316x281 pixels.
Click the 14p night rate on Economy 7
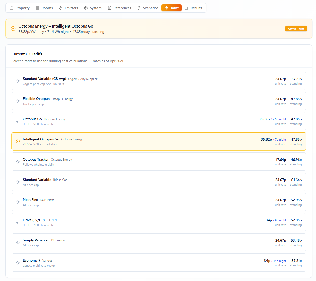click(279, 261)
